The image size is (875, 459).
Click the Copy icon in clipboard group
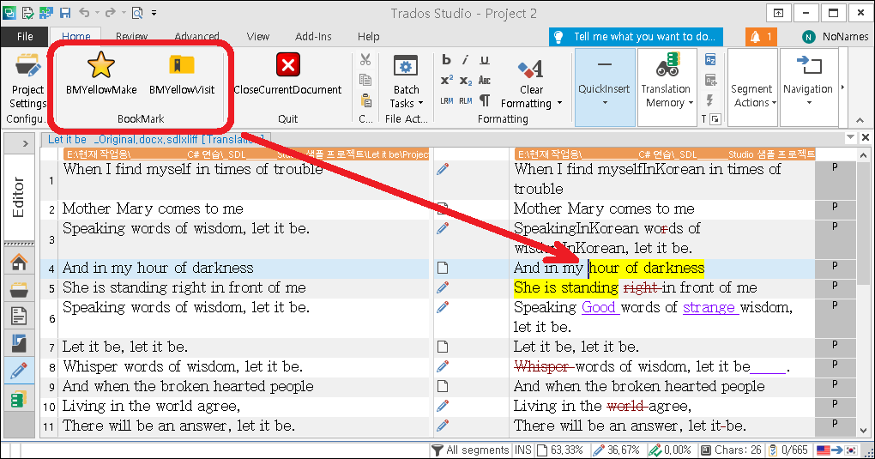365,80
